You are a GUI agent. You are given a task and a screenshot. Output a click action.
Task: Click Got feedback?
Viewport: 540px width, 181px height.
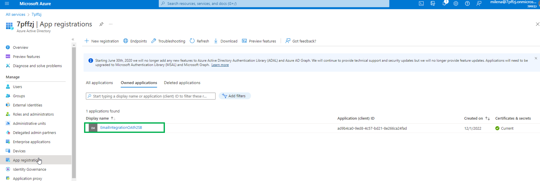point(301,41)
